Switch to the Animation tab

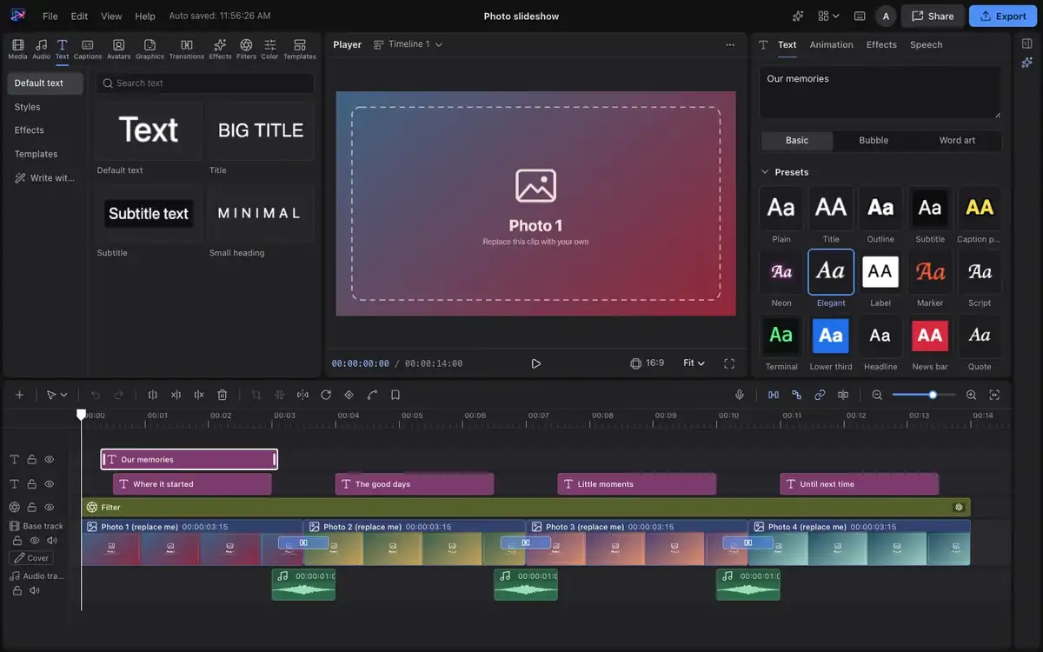[x=831, y=44]
